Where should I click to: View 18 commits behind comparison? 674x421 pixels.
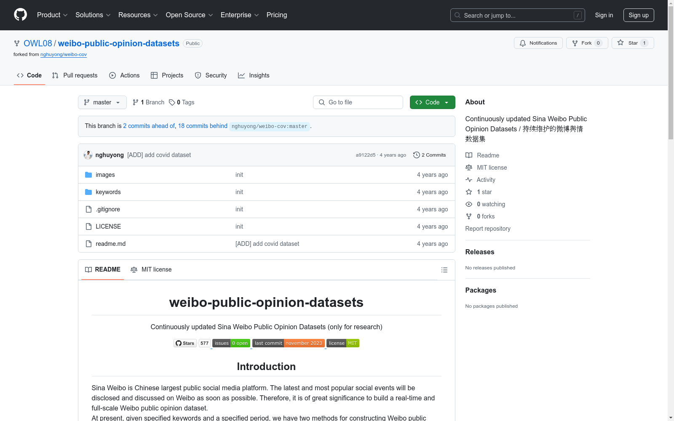[203, 126]
